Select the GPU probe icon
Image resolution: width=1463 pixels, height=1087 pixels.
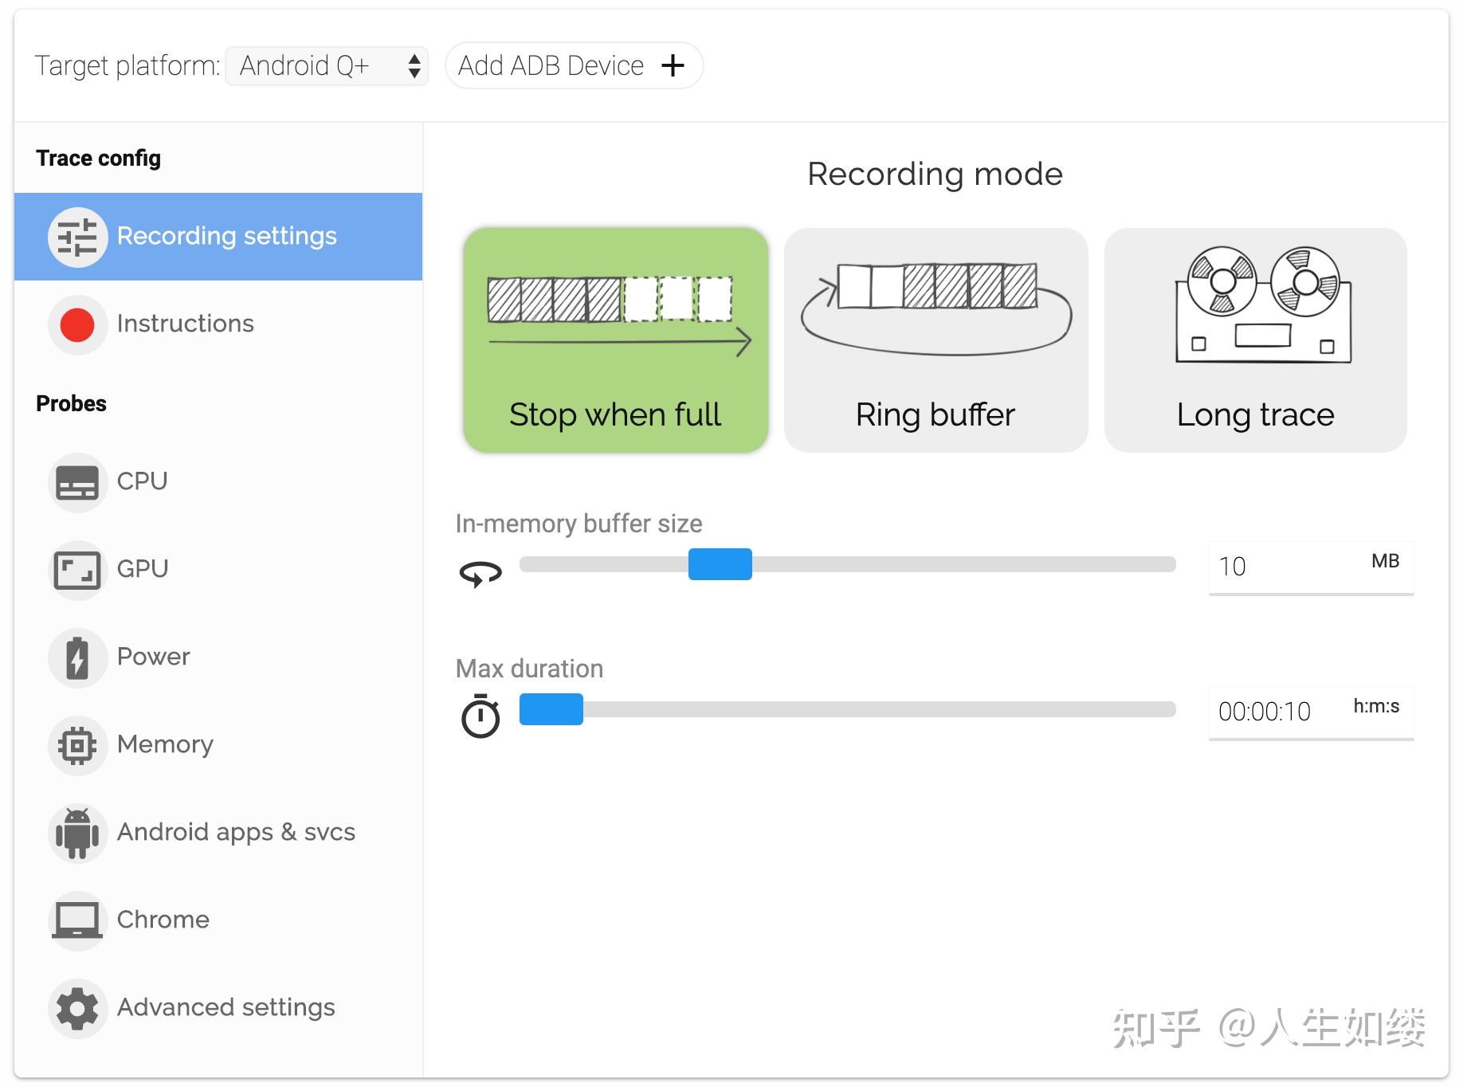pyautogui.click(x=77, y=569)
